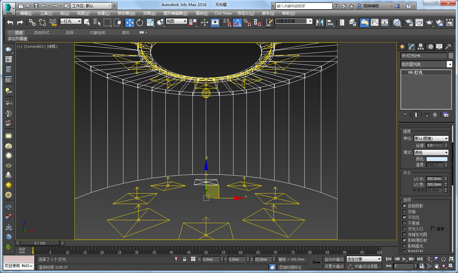The height and width of the screenshot is (273, 458).
Task: Switch to Hierarchy panel tab
Action: 420,47
